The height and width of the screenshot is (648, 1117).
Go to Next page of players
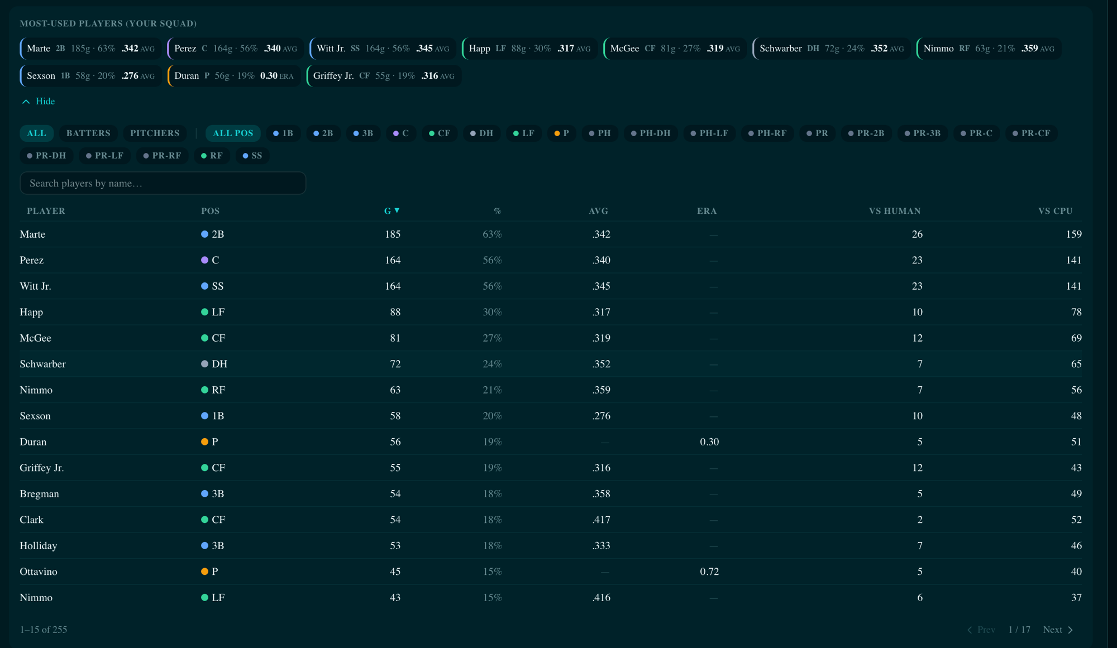[1058, 629]
